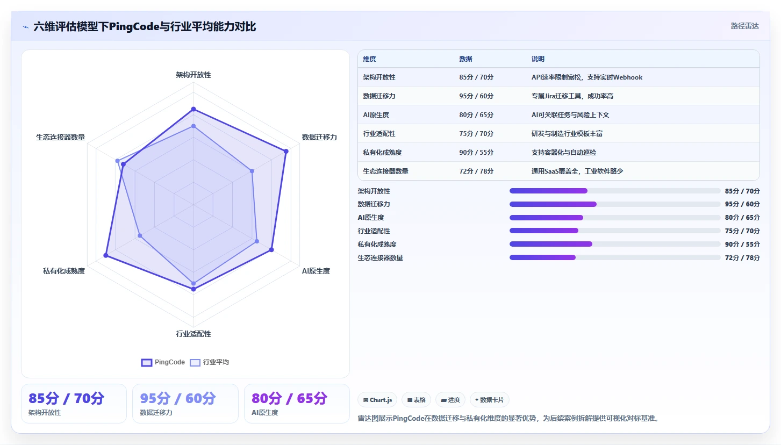Click the 数据卡片 tag chip
Viewport: 781px width, 445px height.
(490, 400)
